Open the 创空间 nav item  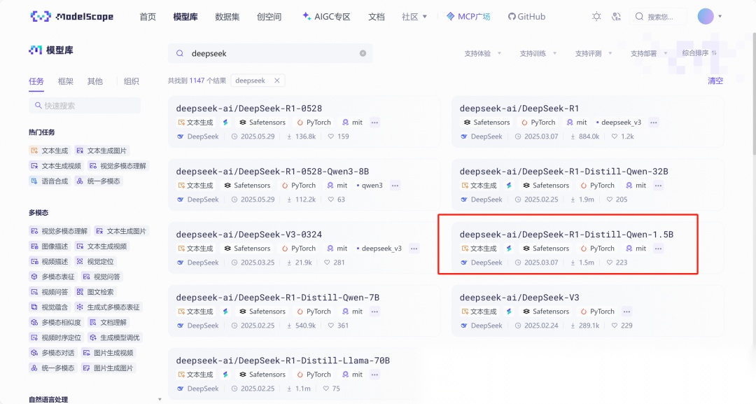(269, 17)
